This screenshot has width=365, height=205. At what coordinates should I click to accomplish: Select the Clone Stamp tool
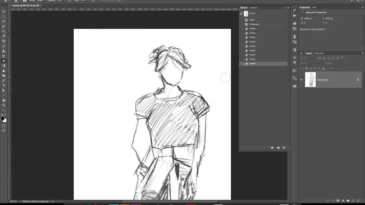point(4,51)
